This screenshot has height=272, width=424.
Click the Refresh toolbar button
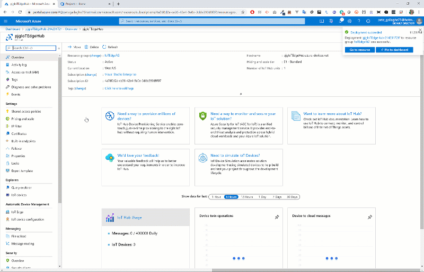pyautogui.click(x=110, y=47)
